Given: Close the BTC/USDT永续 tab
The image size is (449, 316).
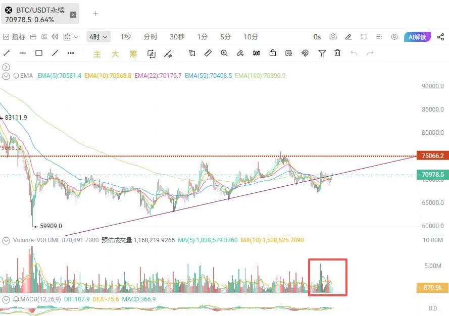Looking at the screenshot, I should tap(73, 15).
